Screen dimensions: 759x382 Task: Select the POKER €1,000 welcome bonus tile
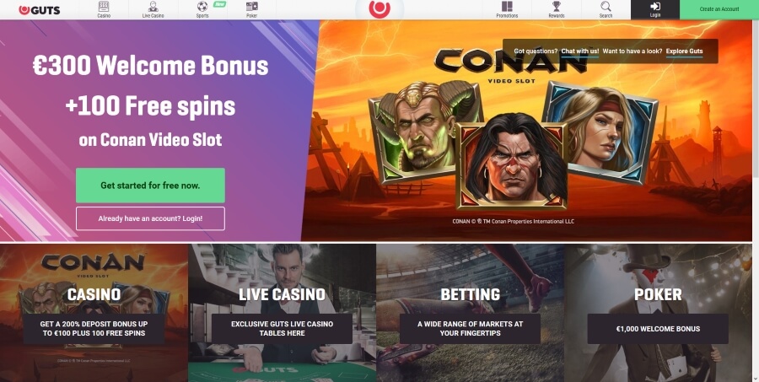[658, 313]
